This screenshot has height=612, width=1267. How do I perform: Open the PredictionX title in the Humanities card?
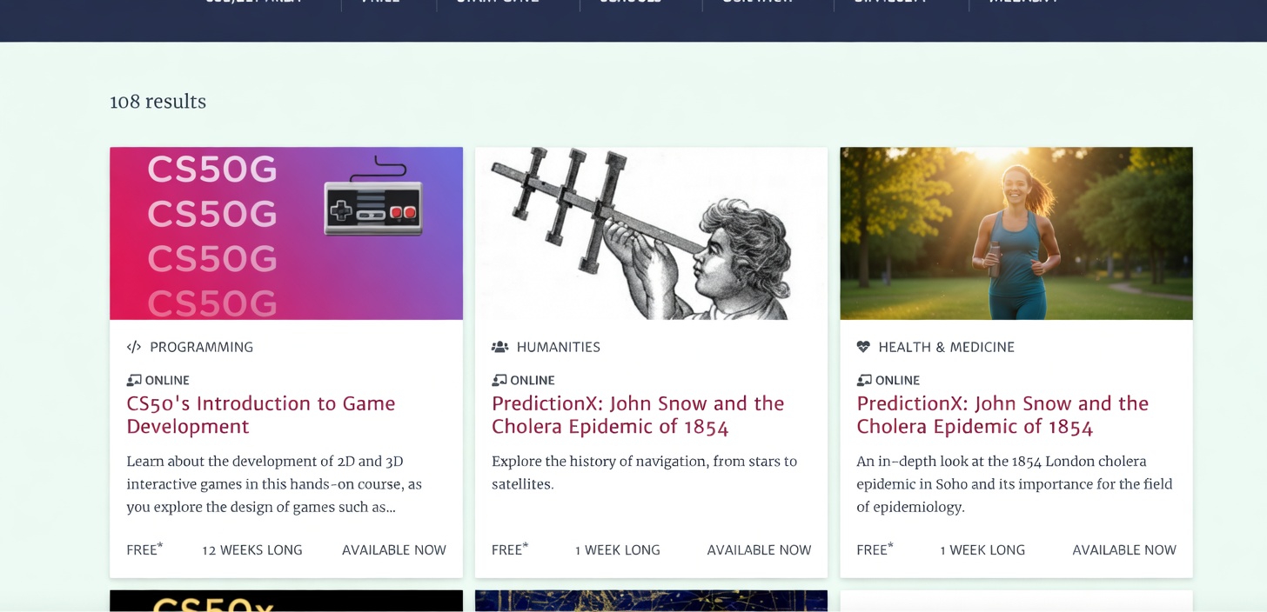pyautogui.click(x=638, y=415)
